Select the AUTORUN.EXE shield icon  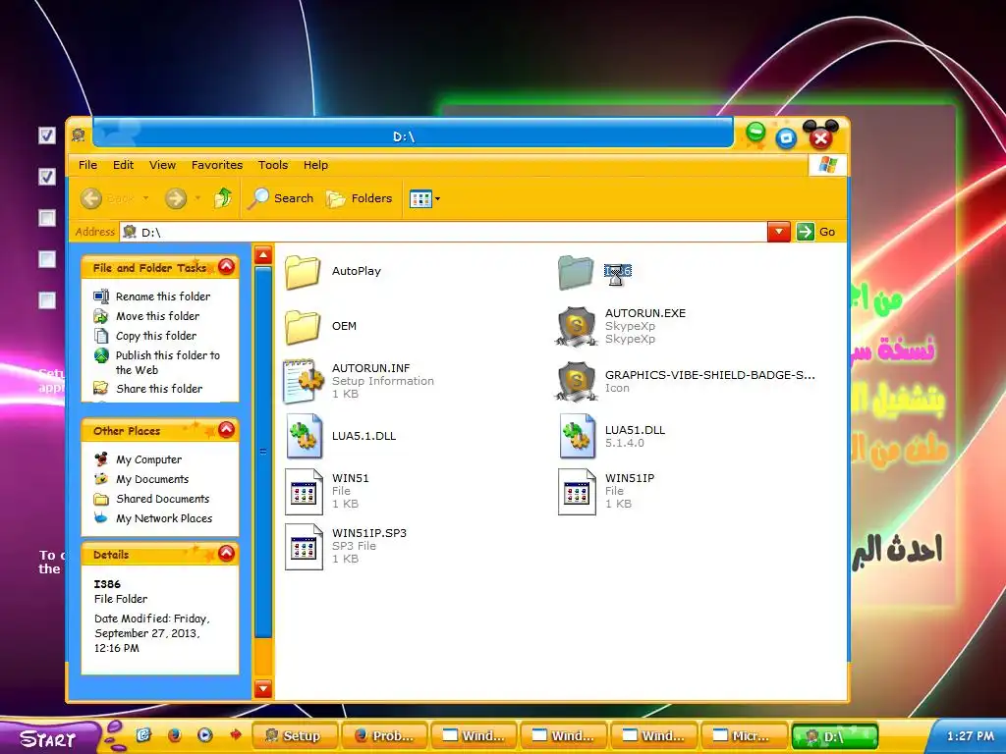click(576, 326)
